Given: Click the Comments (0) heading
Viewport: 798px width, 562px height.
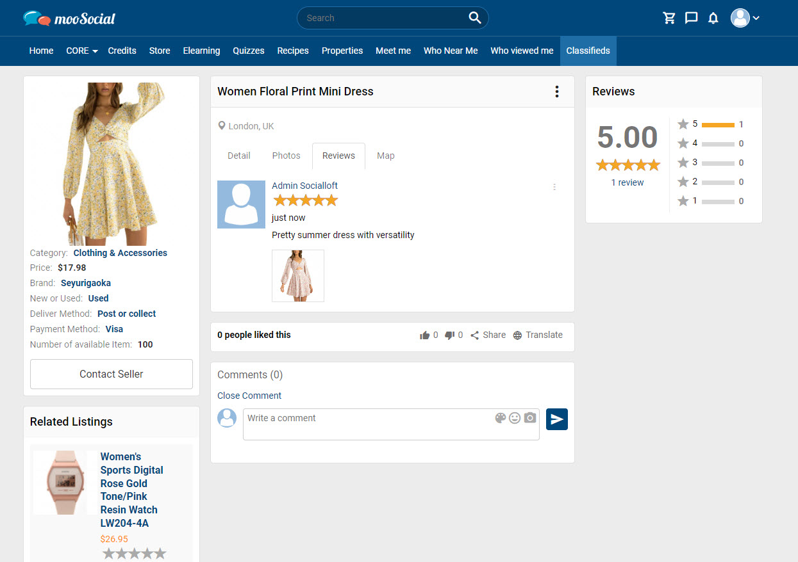Looking at the screenshot, I should pyautogui.click(x=250, y=374).
